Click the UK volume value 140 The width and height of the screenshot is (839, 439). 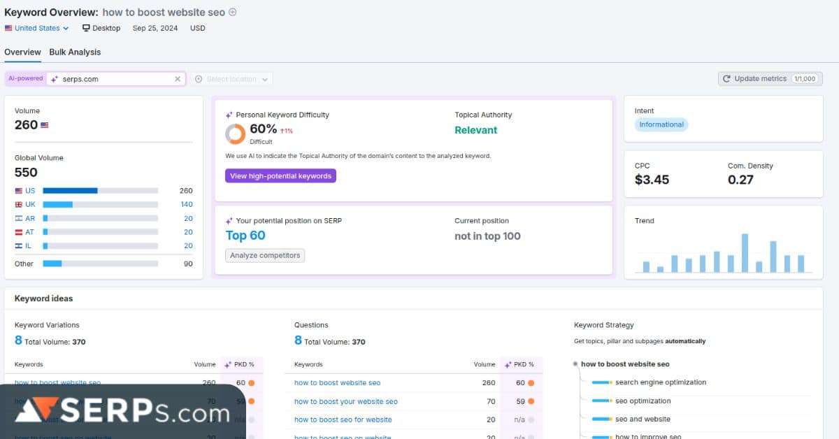pyautogui.click(x=187, y=205)
